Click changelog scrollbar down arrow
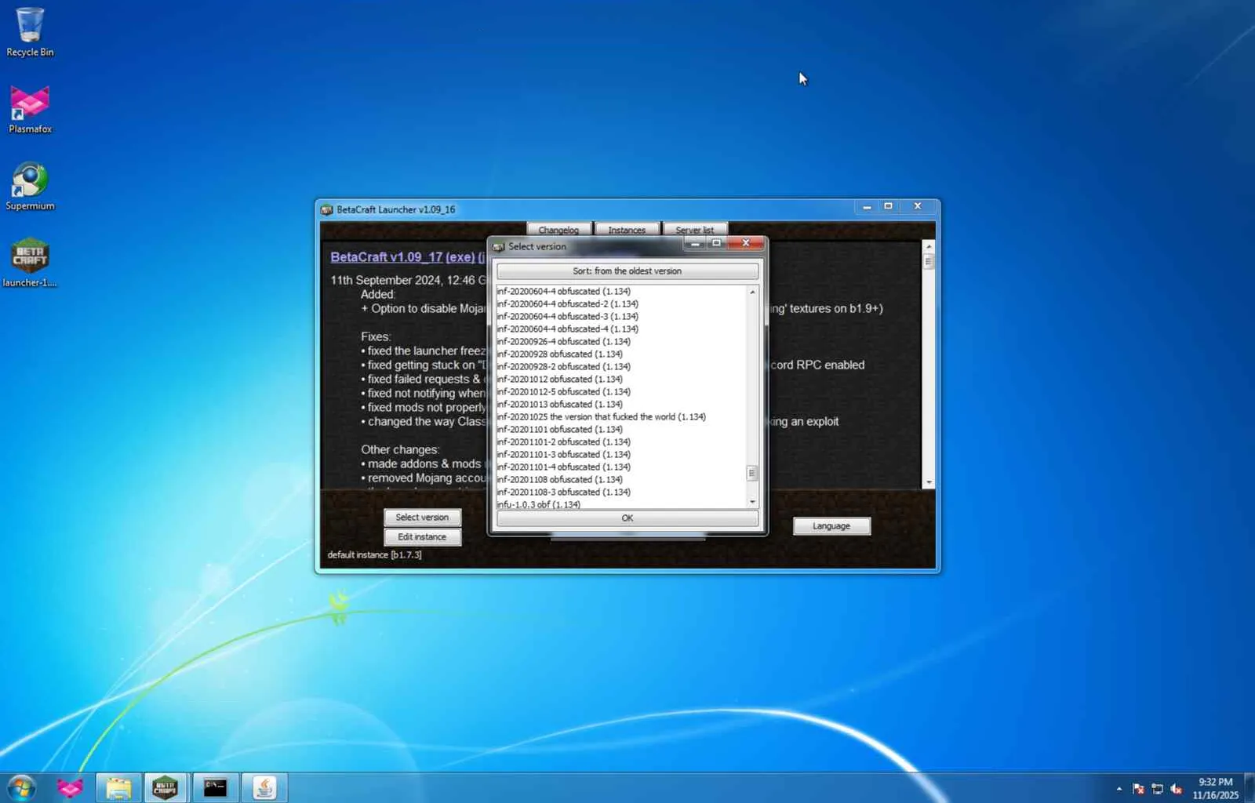This screenshot has width=1255, height=803. pyautogui.click(x=929, y=483)
